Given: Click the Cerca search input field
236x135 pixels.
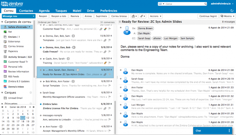Looking at the screenshot, I should click(x=184, y=4).
